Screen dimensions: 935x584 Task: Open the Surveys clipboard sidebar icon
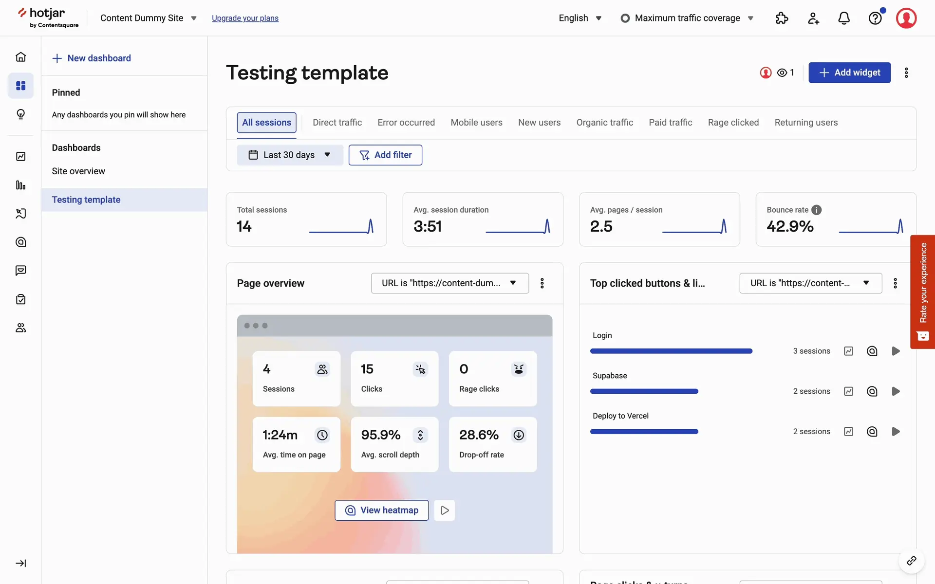[x=20, y=299]
